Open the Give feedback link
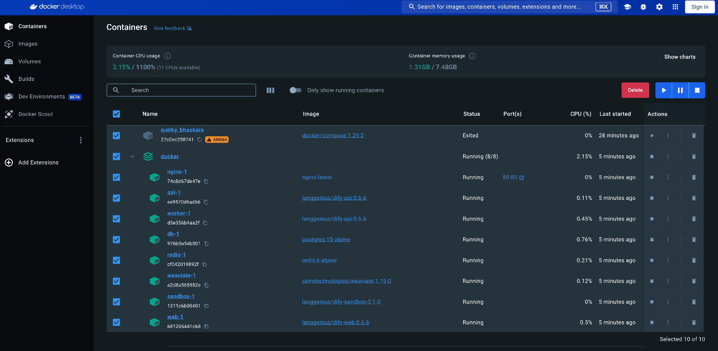The image size is (718, 351). [172, 28]
